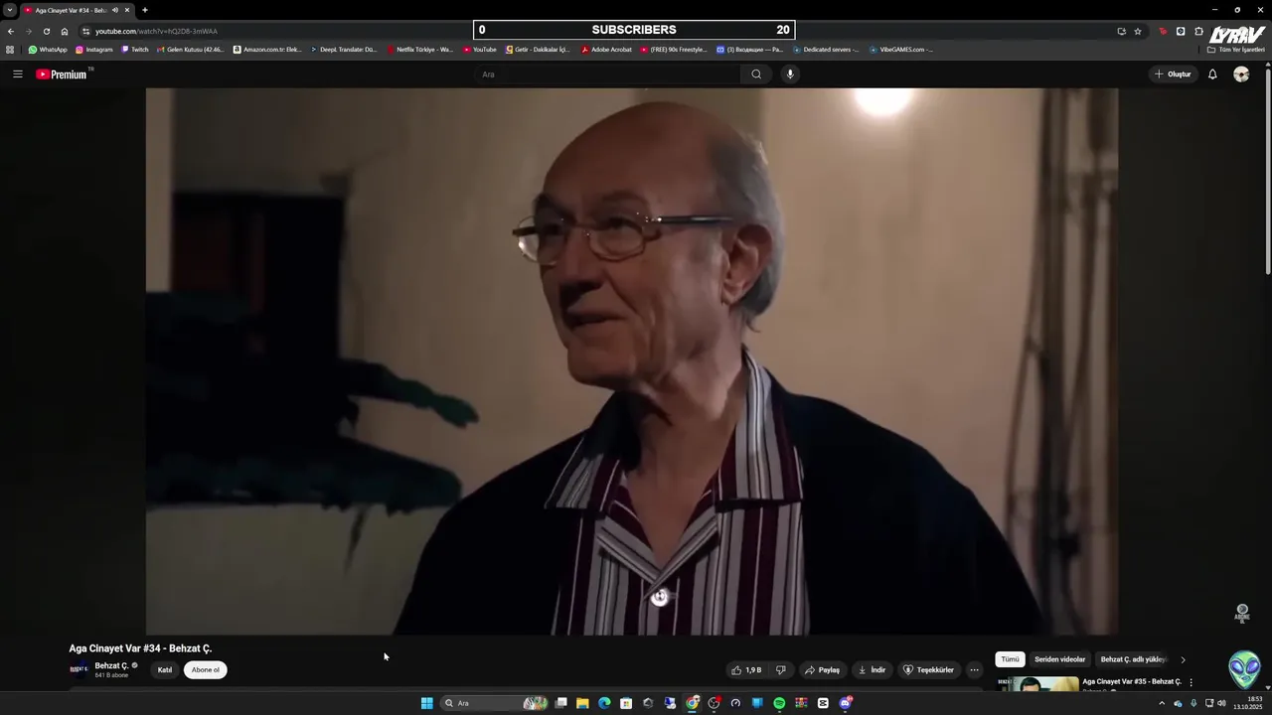The height and width of the screenshot is (715, 1272).
Task: Open the YouTube hamburger guide menu
Action: pyautogui.click(x=18, y=74)
